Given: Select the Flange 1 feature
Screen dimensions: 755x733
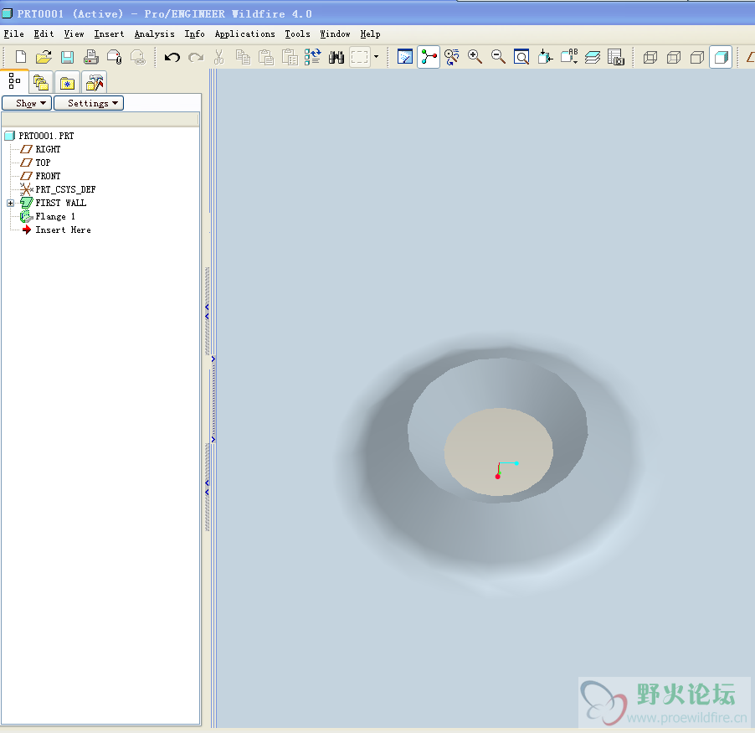Looking at the screenshot, I should click(55, 216).
